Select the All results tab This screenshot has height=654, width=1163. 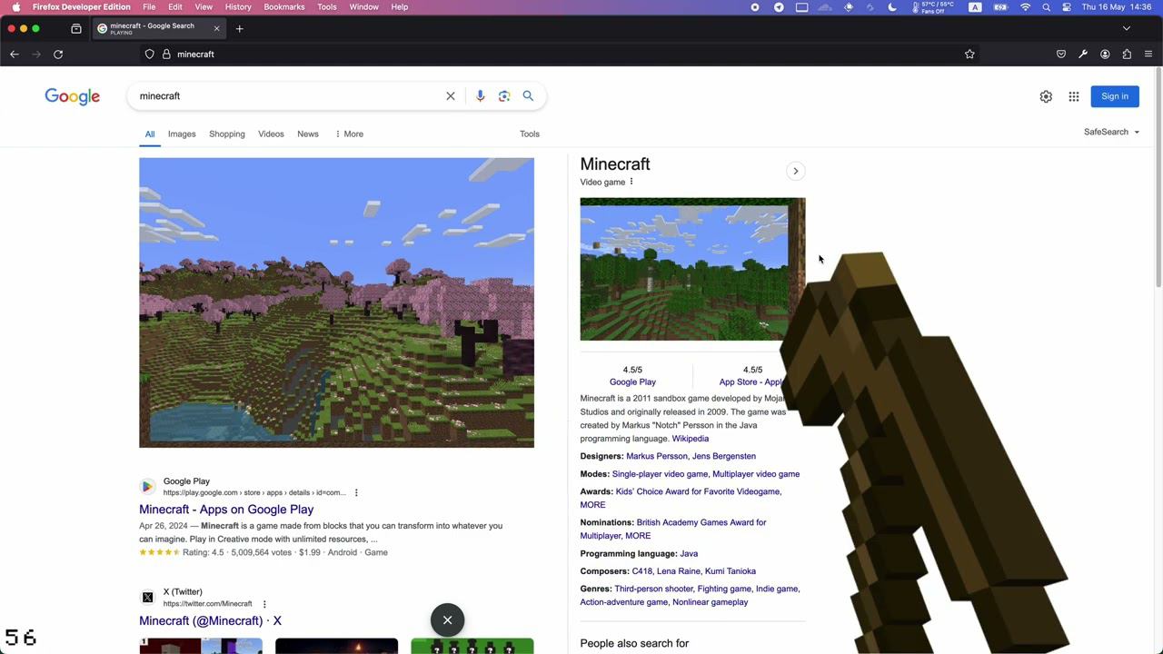point(150,134)
